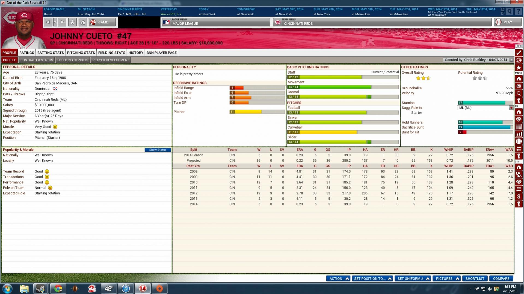Switch to FIELDING STATS tab
524x294 pixels.
coord(112,53)
